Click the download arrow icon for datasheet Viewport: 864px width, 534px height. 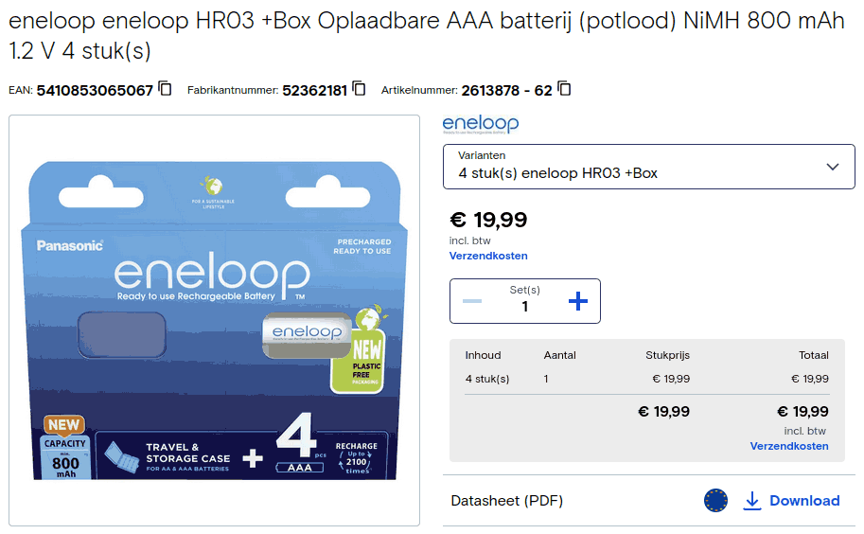752,501
